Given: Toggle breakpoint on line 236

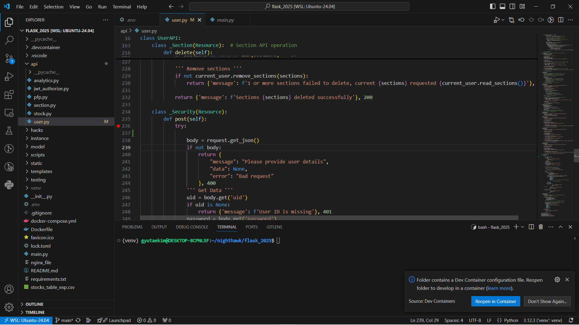Looking at the screenshot, I should pos(118,126).
